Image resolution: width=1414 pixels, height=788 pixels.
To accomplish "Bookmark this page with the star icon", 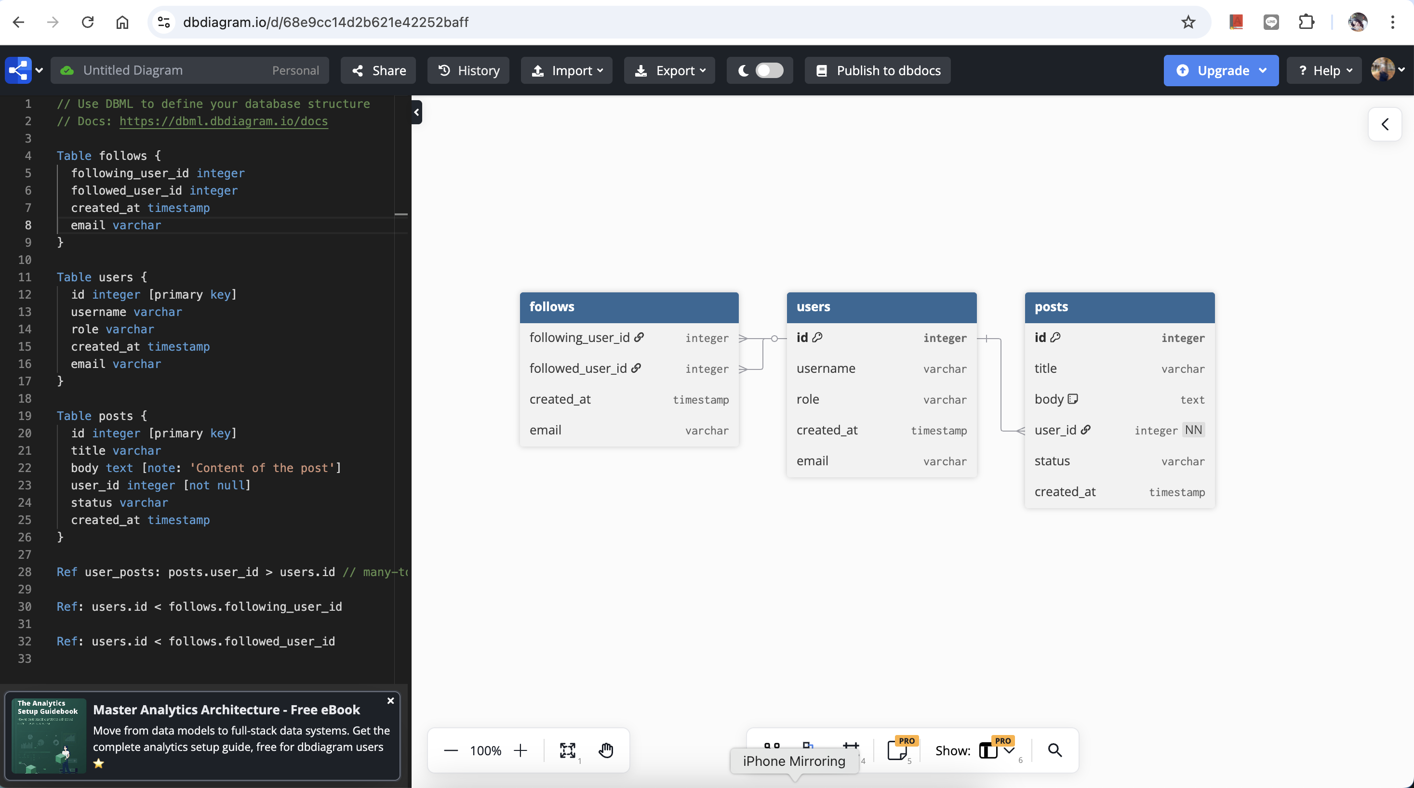I will (x=1188, y=22).
